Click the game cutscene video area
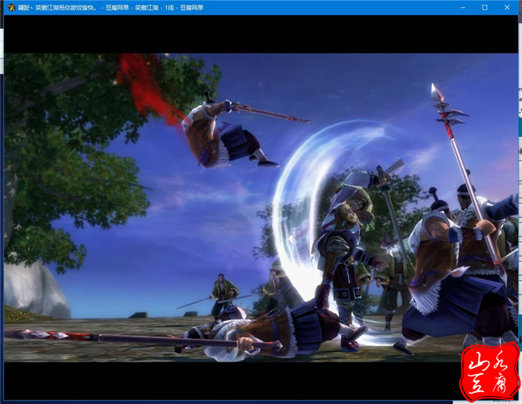This screenshot has width=522, height=404. [x=261, y=207]
